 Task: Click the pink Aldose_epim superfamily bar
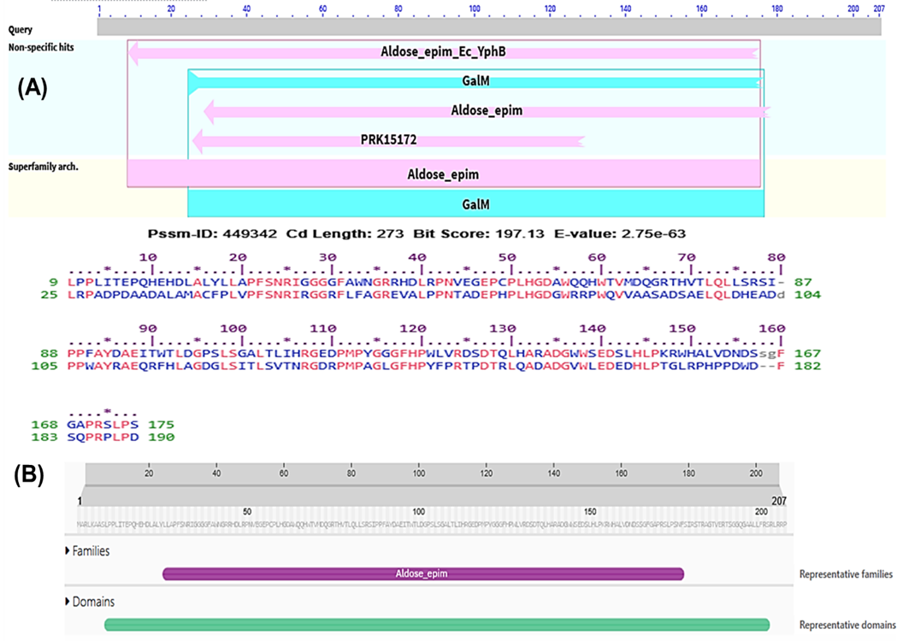click(x=443, y=174)
